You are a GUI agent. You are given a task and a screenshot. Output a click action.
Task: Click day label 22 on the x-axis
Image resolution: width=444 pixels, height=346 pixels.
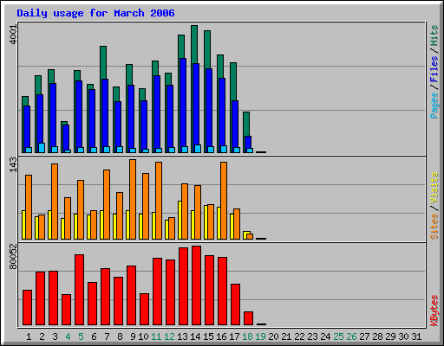pyautogui.click(x=299, y=336)
